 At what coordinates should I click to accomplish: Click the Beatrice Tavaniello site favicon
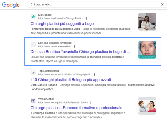[x=33, y=45]
